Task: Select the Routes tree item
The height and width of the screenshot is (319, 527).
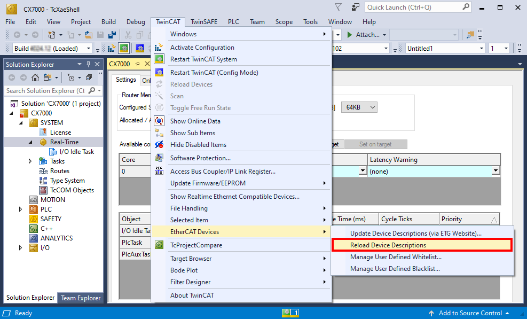Action: coord(59,171)
